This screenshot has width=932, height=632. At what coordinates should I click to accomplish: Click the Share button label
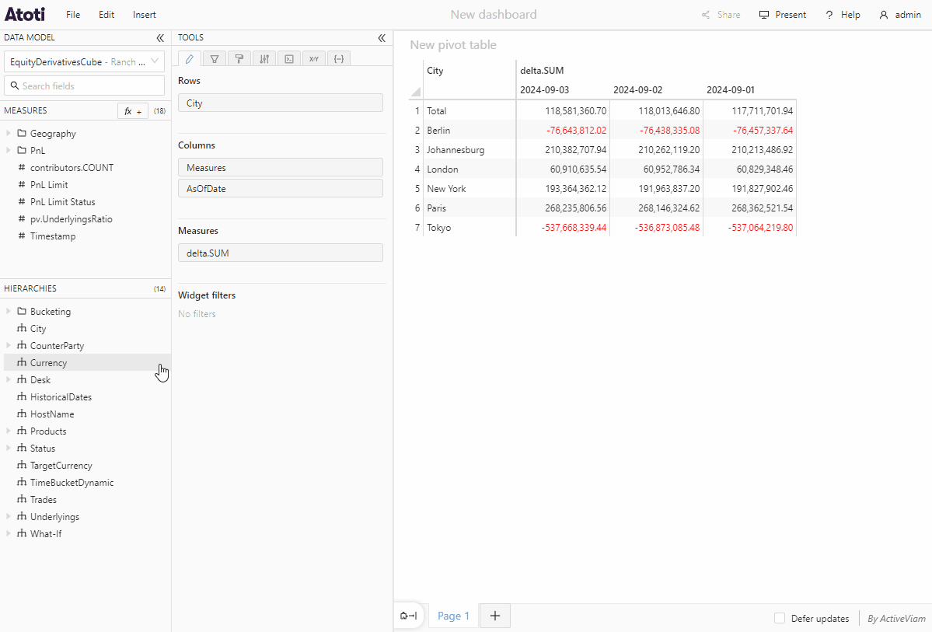tap(728, 15)
